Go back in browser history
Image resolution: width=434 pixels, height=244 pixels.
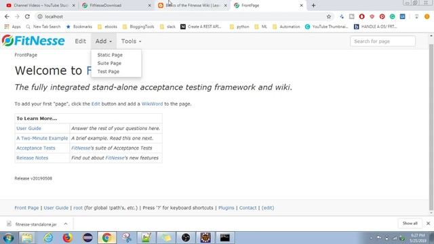tap(7, 16)
